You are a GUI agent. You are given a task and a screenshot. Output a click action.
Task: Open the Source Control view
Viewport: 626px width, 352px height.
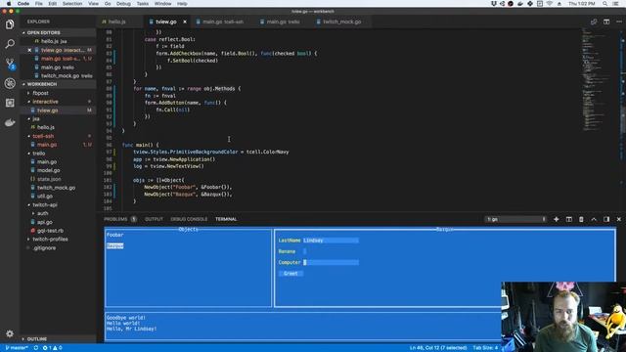tap(10, 63)
